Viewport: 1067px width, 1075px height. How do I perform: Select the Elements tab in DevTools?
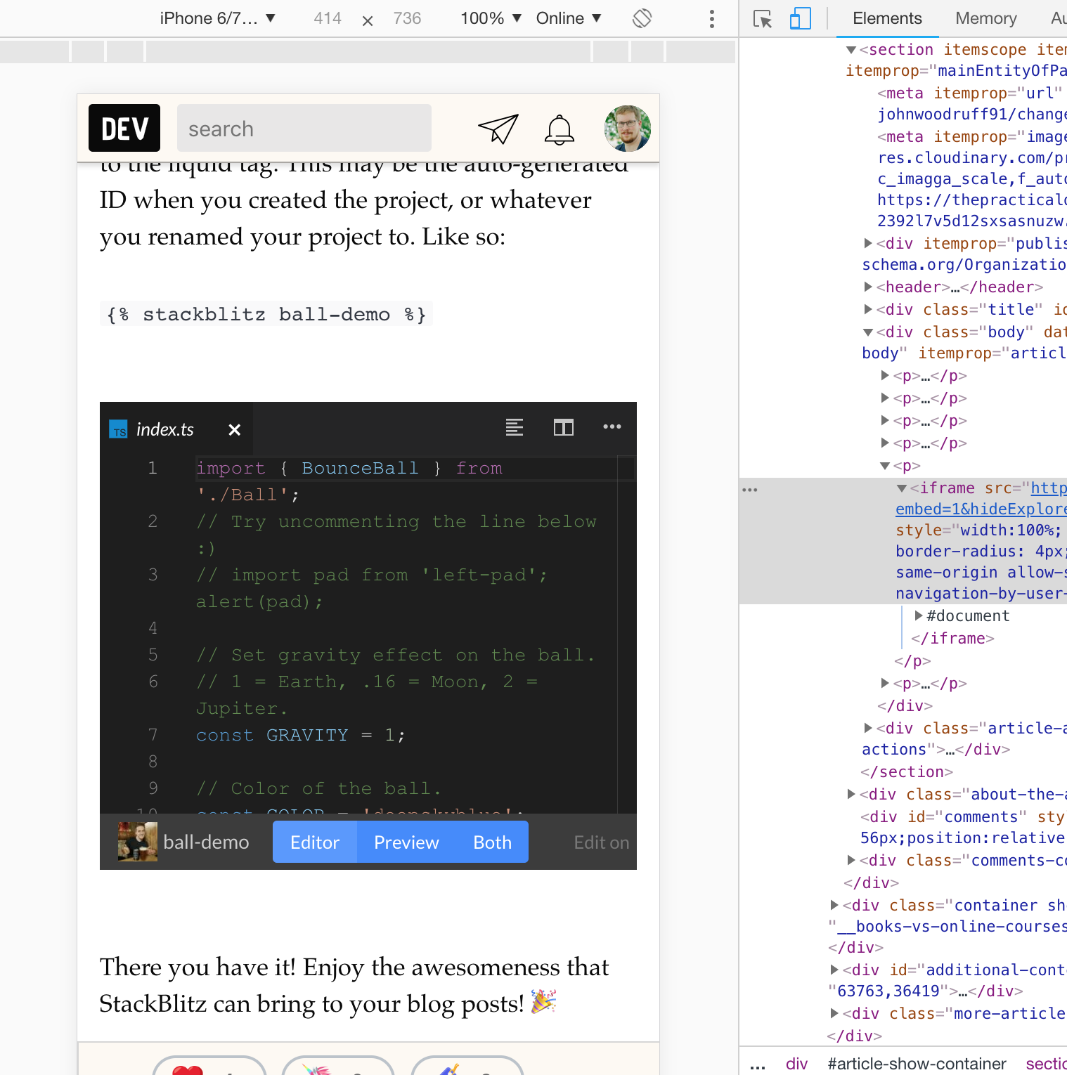(886, 18)
